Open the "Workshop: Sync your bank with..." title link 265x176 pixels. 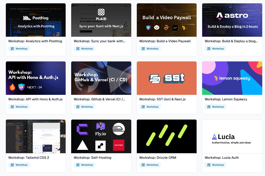pyautogui.click(x=99, y=41)
